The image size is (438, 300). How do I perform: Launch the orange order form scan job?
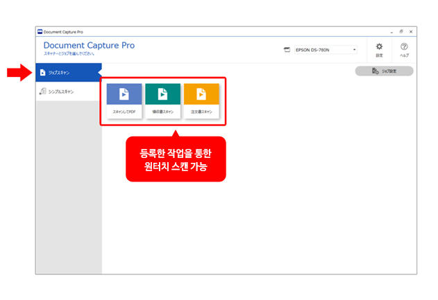coord(201,101)
